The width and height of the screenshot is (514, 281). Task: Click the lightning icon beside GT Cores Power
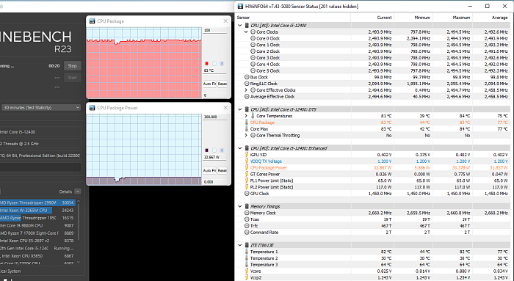(247, 174)
